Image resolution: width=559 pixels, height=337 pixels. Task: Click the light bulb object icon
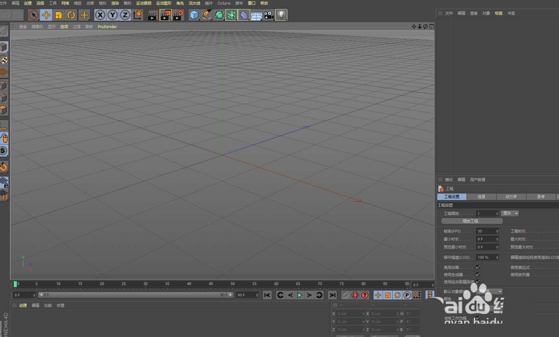tap(281, 15)
